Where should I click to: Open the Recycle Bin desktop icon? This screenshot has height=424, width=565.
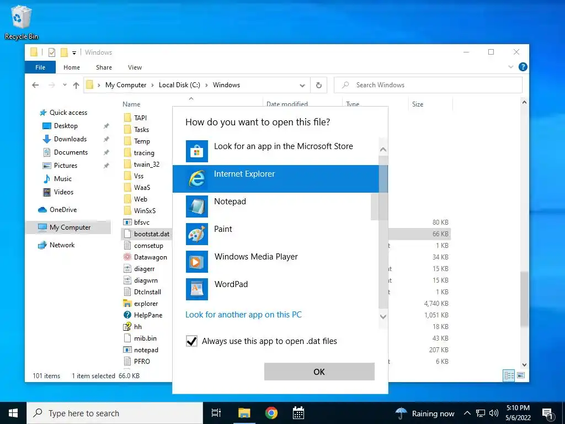22,22
